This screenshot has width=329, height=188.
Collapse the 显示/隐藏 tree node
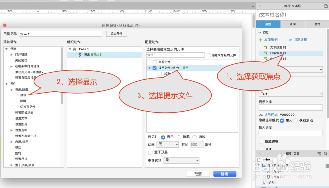[11, 90]
